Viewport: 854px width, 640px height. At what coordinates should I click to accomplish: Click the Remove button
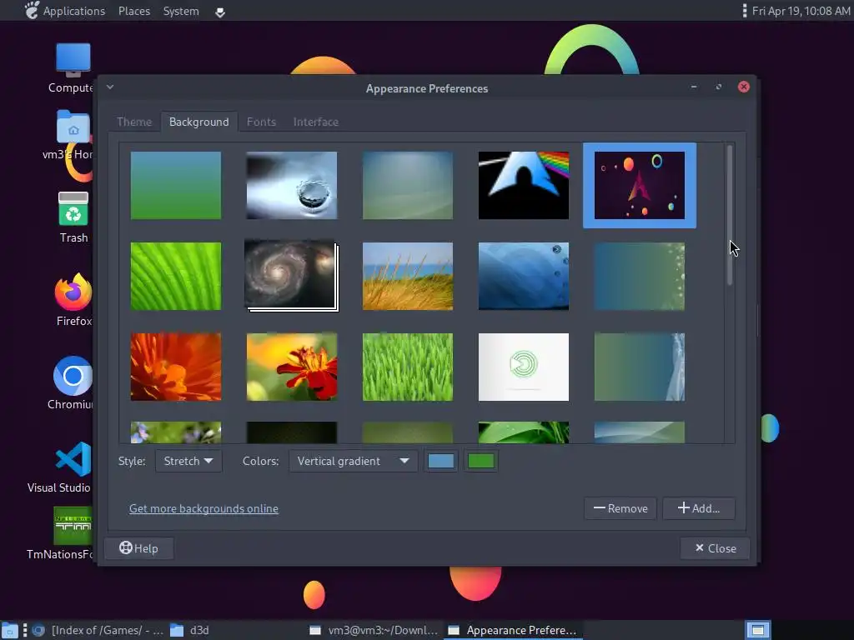pyautogui.click(x=620, y=508)
